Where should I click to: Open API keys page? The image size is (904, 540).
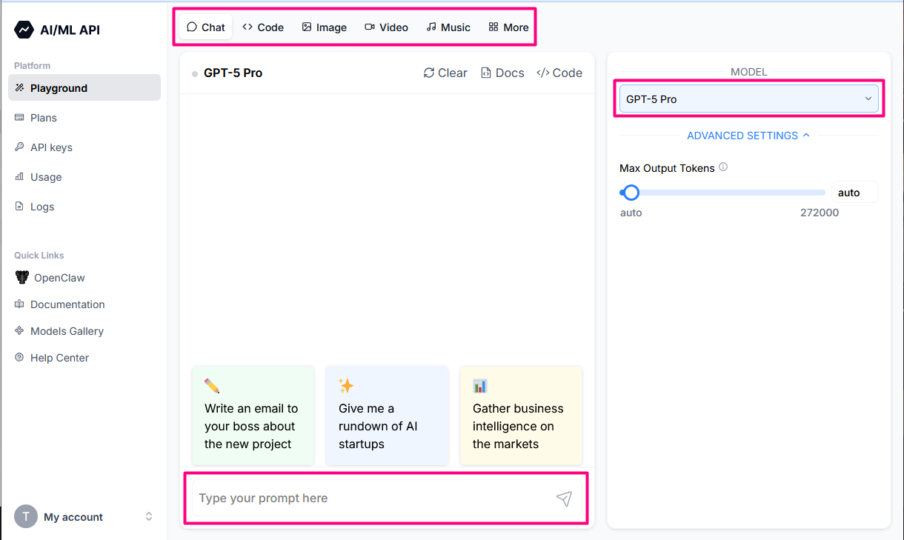84,147
